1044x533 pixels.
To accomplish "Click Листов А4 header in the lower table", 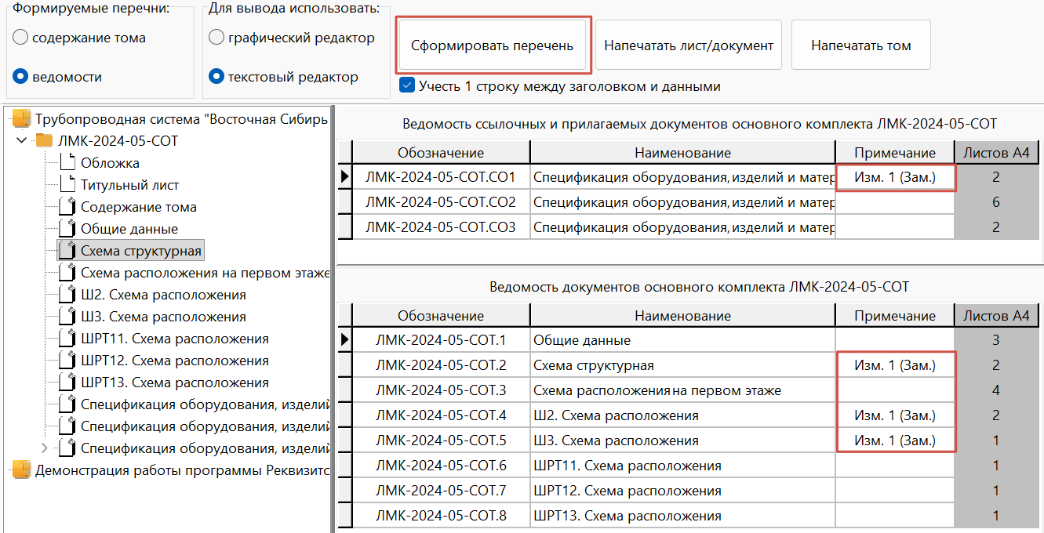I will [996, 316].
